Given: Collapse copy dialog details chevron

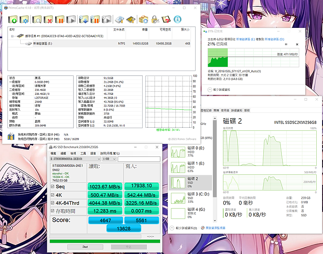Looking at the screenshot, I should click(210, 89).
